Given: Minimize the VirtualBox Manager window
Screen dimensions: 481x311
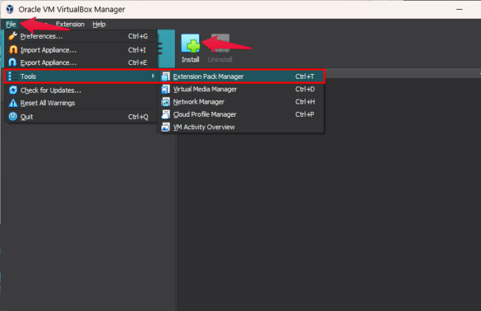Looking at the screenshot, I should coord(459,9).
